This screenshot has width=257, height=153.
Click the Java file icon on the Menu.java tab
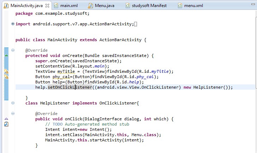coord(91,6)
